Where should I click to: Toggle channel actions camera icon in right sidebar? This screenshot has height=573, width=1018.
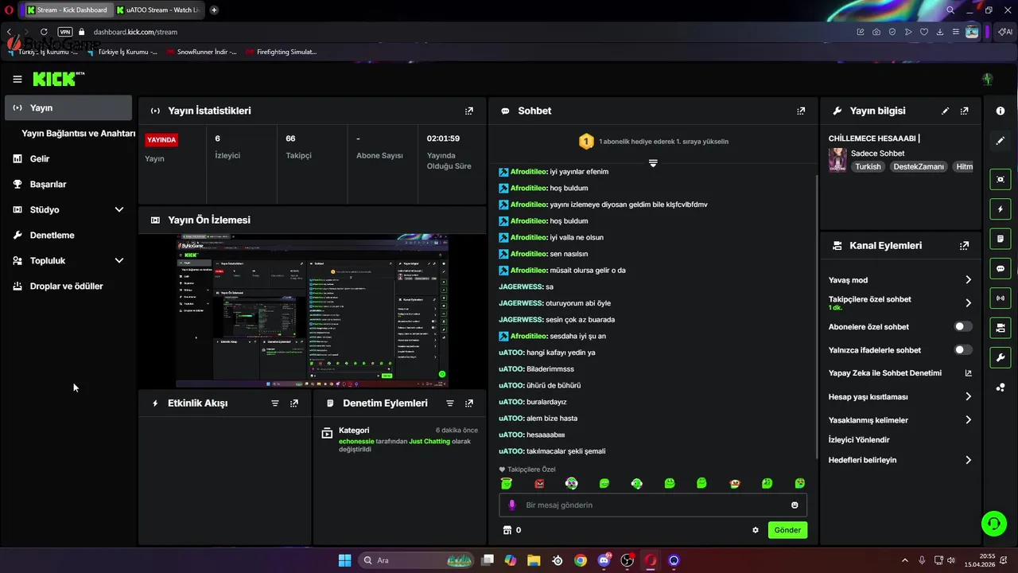[x=1001, y=328]
